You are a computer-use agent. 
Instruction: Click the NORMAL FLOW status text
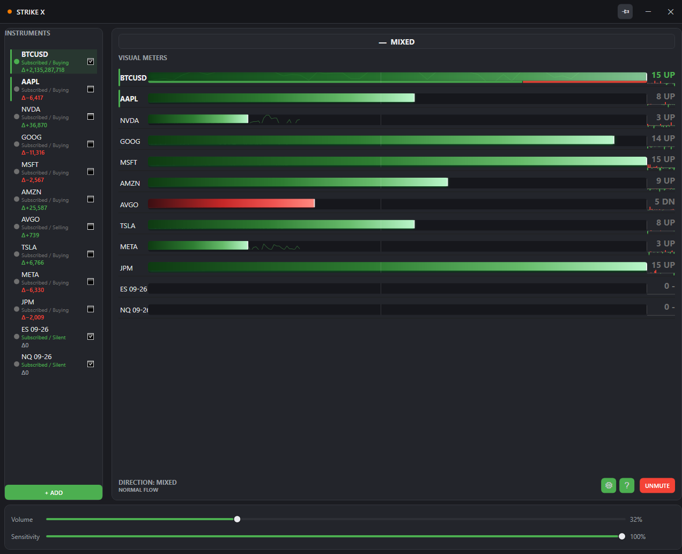pos(138,490)
